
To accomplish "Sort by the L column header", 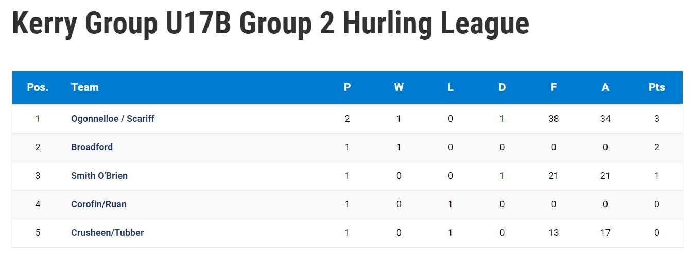I will pyautogui.click(x=450, y=87).
